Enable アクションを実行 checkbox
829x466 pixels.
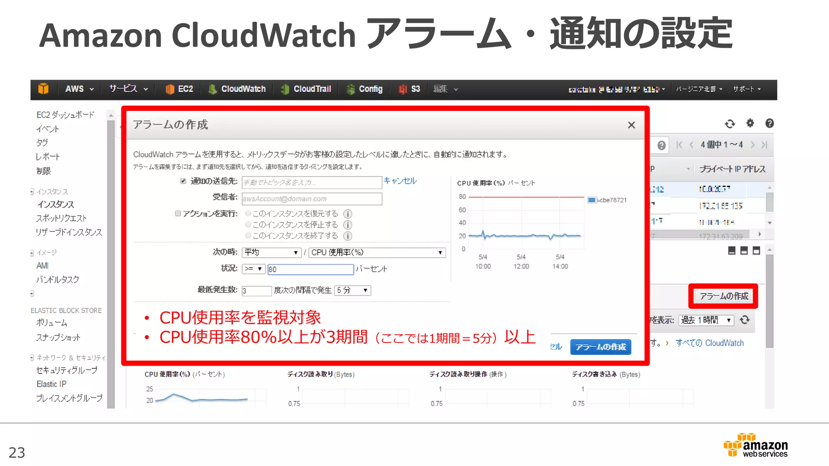[178, 213]
